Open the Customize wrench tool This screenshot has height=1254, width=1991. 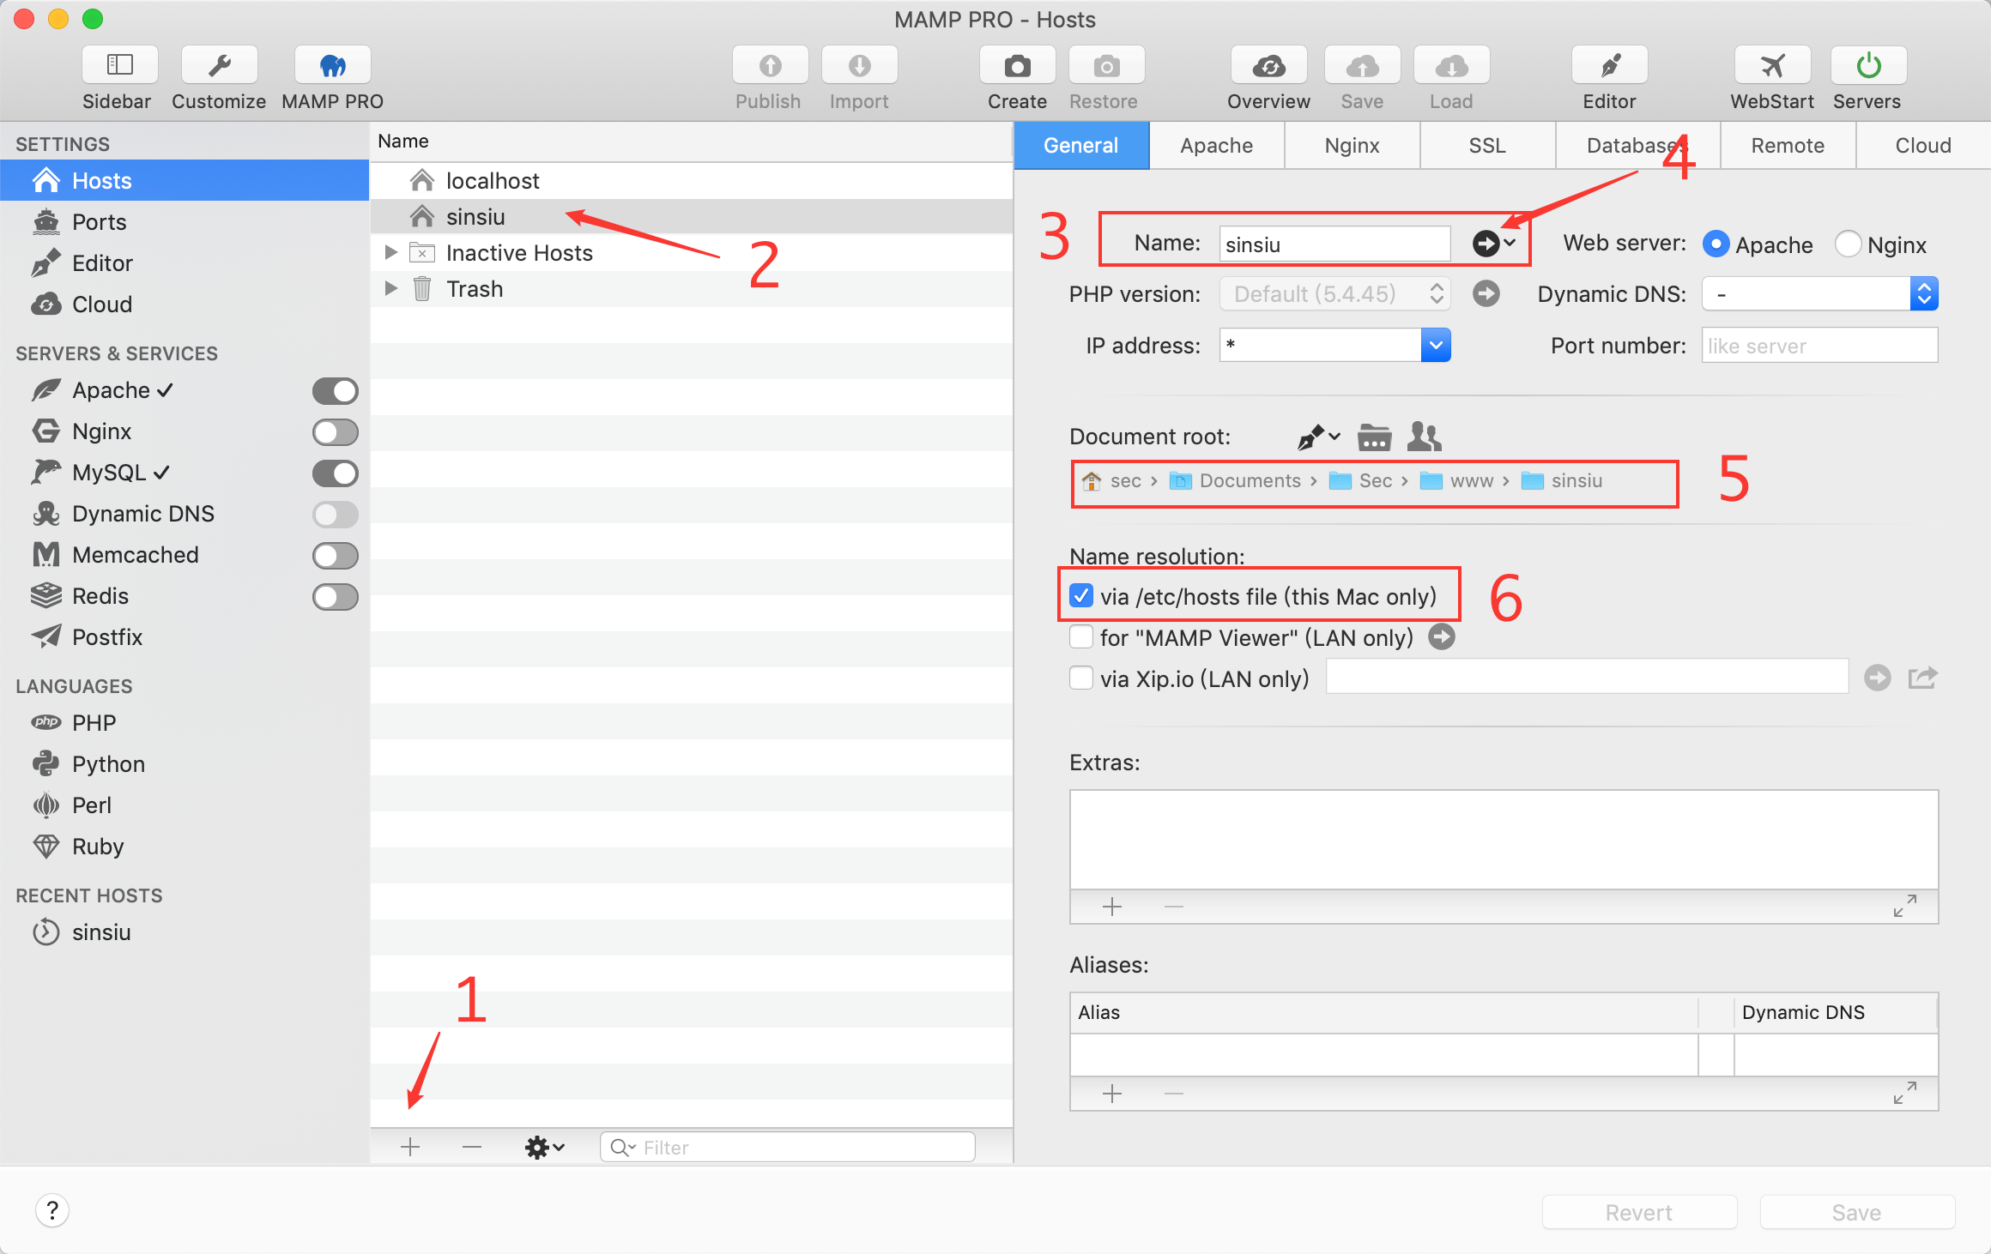point(219,65)
